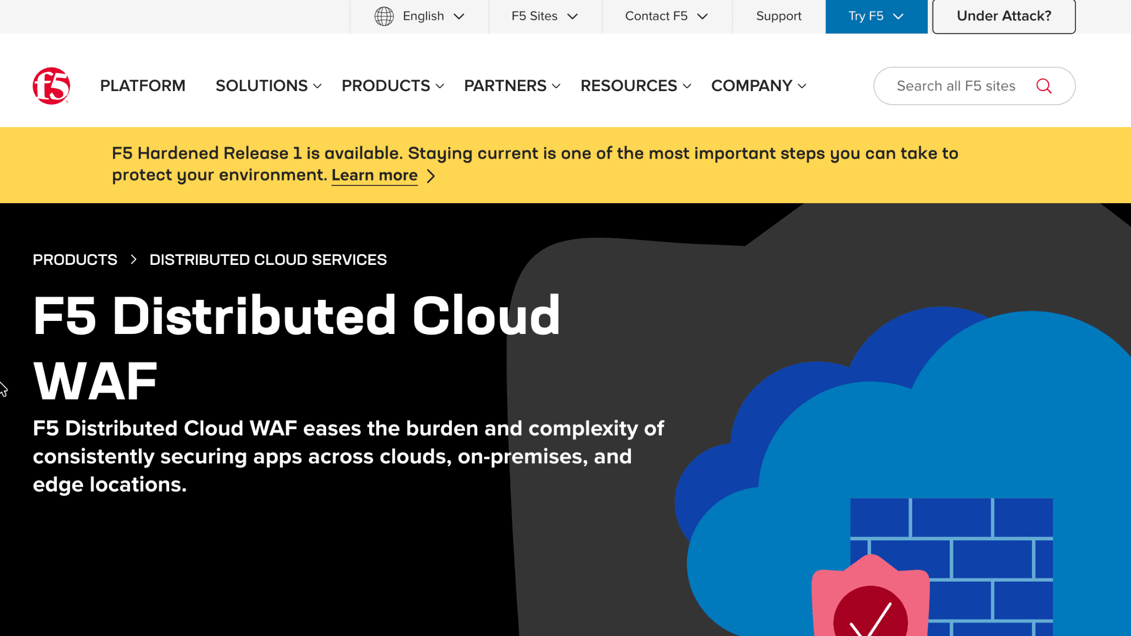Click the F5 Distributed Cloud WAF heading
This screenshot has height=636, width=1131.
tap(296, 348)
